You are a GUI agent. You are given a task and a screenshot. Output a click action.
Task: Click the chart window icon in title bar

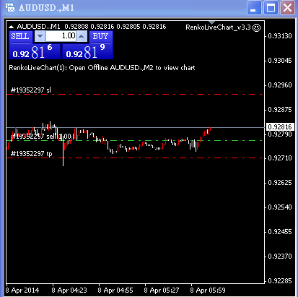[10, 8]
